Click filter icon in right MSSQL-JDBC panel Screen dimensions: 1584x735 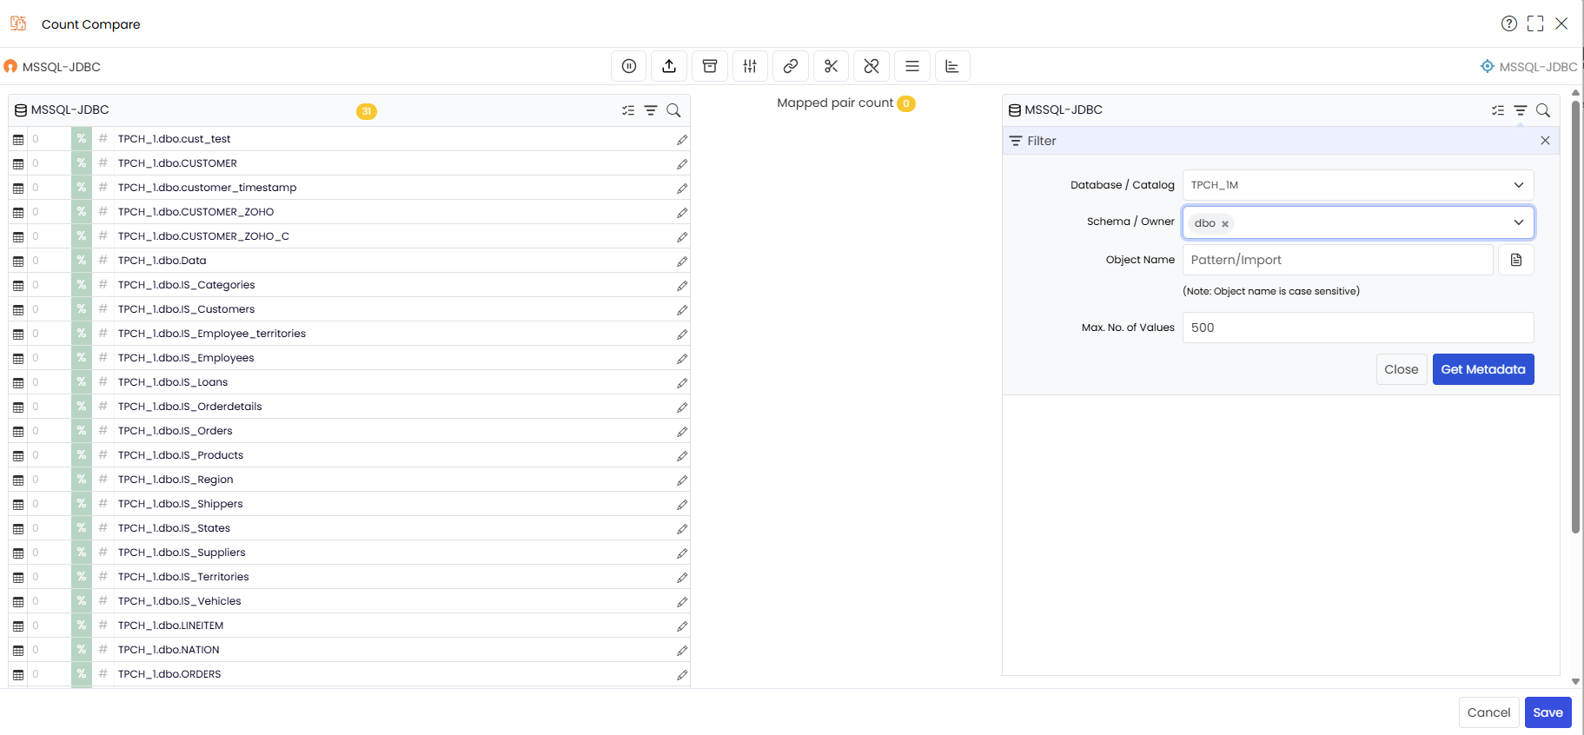[1521, 110]
